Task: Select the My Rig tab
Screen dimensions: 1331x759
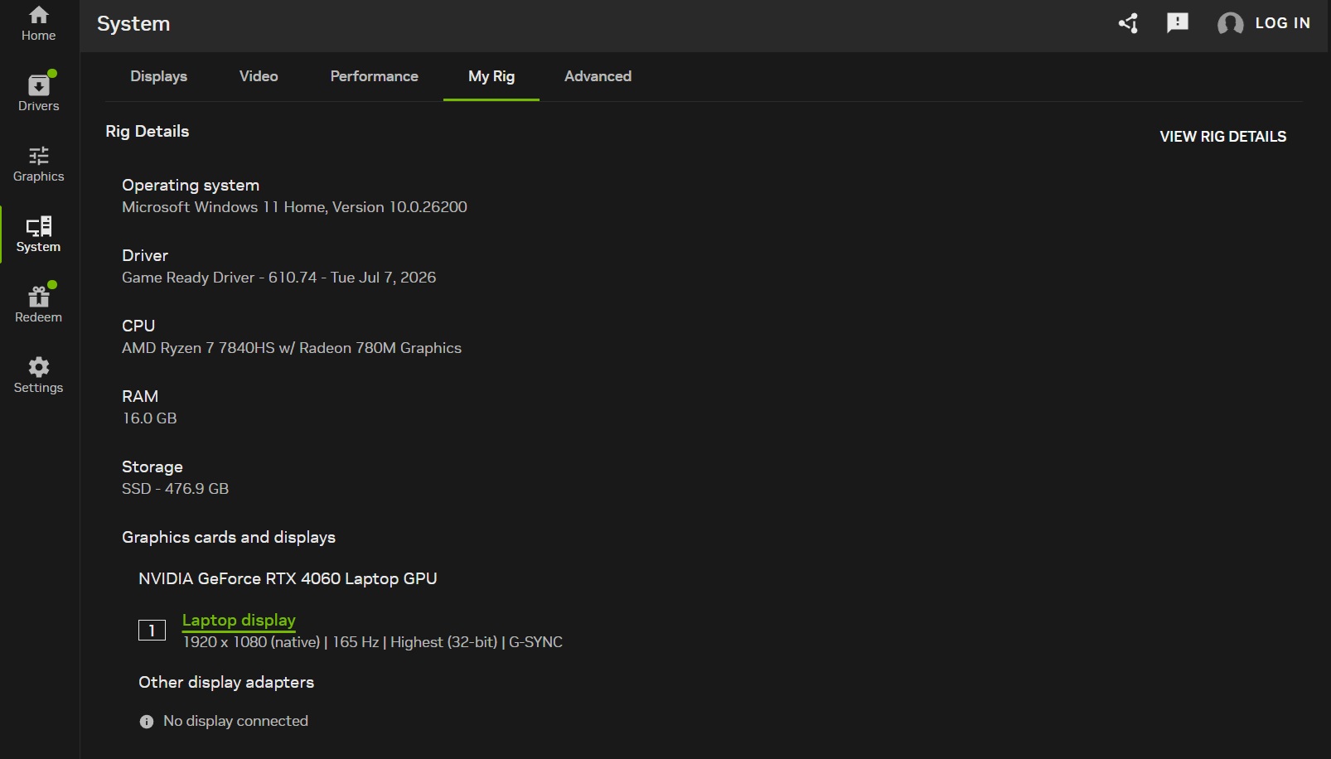Action: pyautogui.click(x=491, y=76)
